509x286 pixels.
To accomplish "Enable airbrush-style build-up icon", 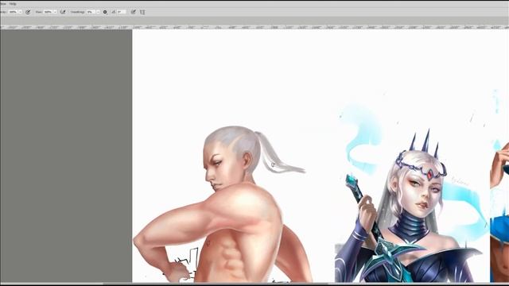I will 63,12.
